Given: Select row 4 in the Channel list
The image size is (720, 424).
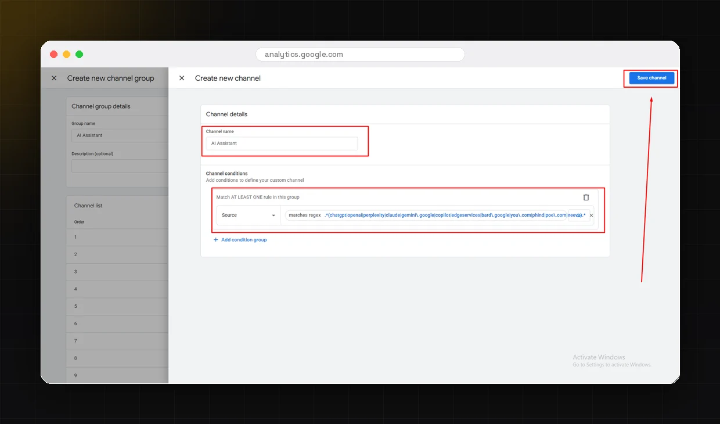Looking at the screenshot, I should (x=117, y=289).
